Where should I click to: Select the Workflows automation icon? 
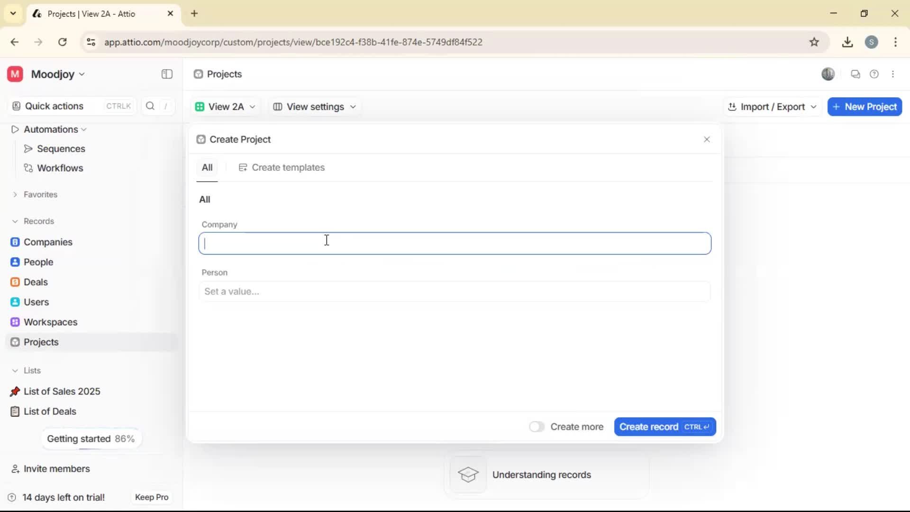[x=28, y=168]
